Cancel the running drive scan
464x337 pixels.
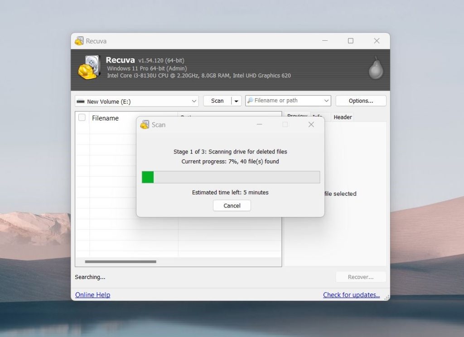tap(232, 205)
